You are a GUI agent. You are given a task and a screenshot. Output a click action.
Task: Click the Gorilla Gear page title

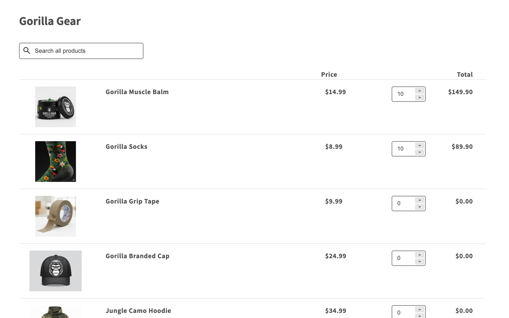pos(50,21)
